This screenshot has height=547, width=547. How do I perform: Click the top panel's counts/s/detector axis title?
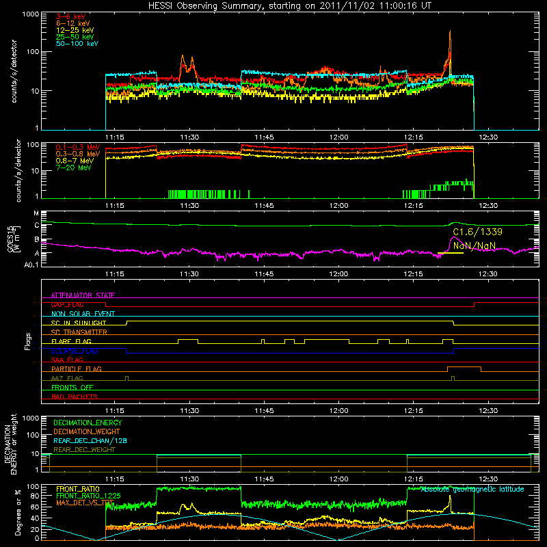pos(14,71)
